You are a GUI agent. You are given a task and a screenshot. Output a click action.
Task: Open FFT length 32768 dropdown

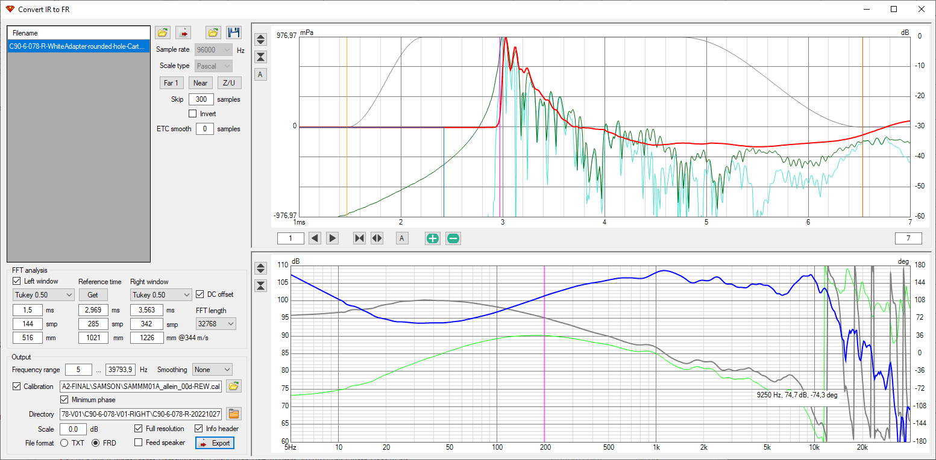216,324
